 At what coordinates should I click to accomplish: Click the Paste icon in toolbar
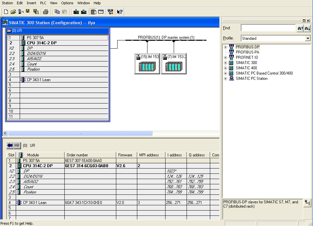coord(65,12)
